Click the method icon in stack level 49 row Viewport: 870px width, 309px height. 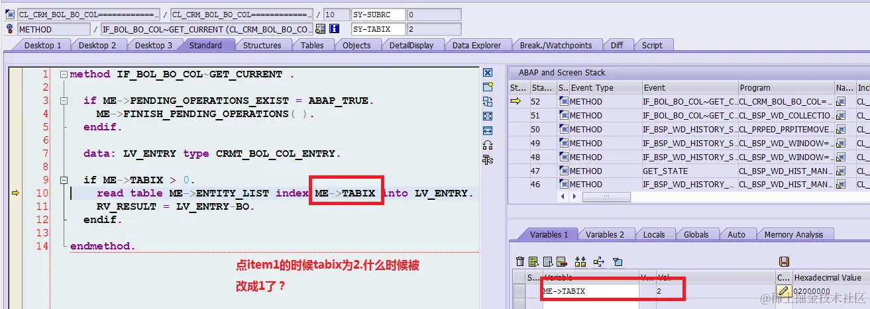pyautogui.click(x=564, y=143)
